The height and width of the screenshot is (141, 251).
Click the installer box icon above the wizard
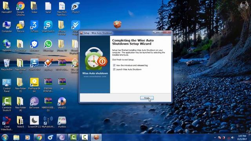(x=117, y=24)
